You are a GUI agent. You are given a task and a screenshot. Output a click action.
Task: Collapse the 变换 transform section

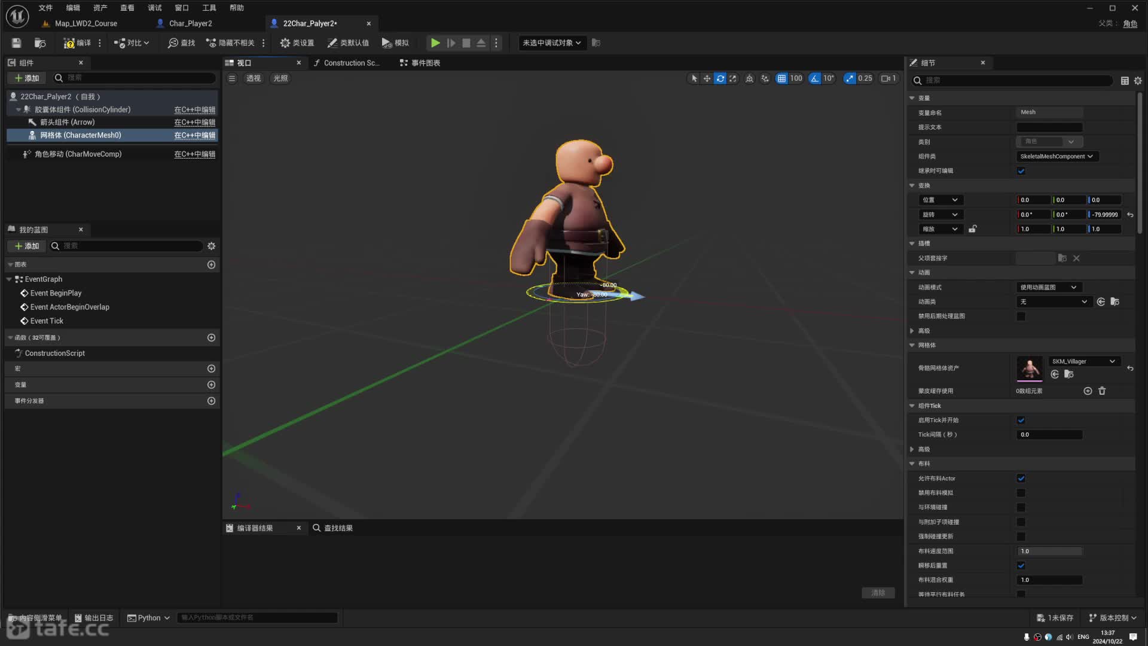[912, 185]
